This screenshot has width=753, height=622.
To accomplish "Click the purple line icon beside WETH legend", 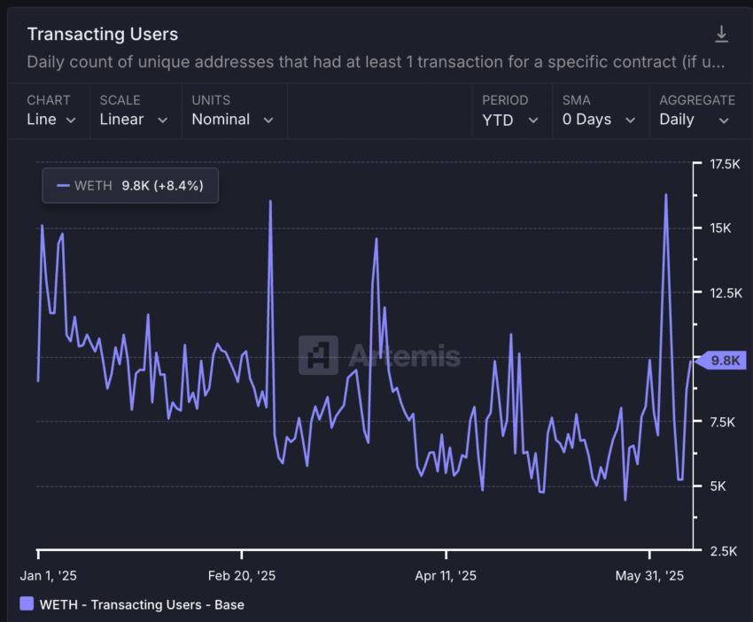I will [x=65, y=185].
